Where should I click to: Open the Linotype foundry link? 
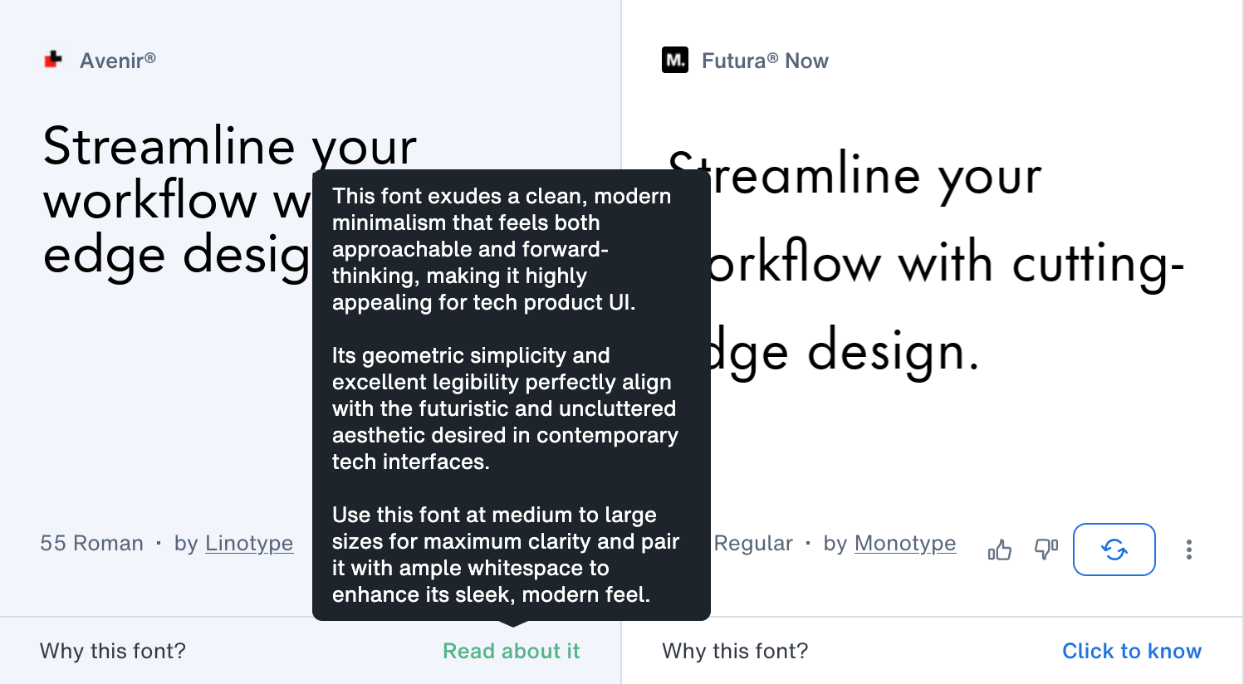point(248,543)
